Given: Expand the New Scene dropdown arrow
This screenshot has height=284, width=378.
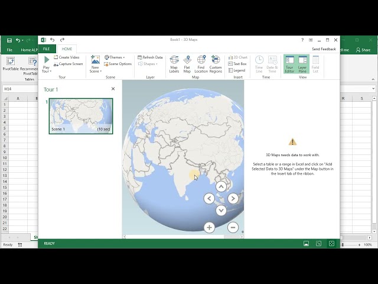Looking at the screenshot, I should 101,72.
